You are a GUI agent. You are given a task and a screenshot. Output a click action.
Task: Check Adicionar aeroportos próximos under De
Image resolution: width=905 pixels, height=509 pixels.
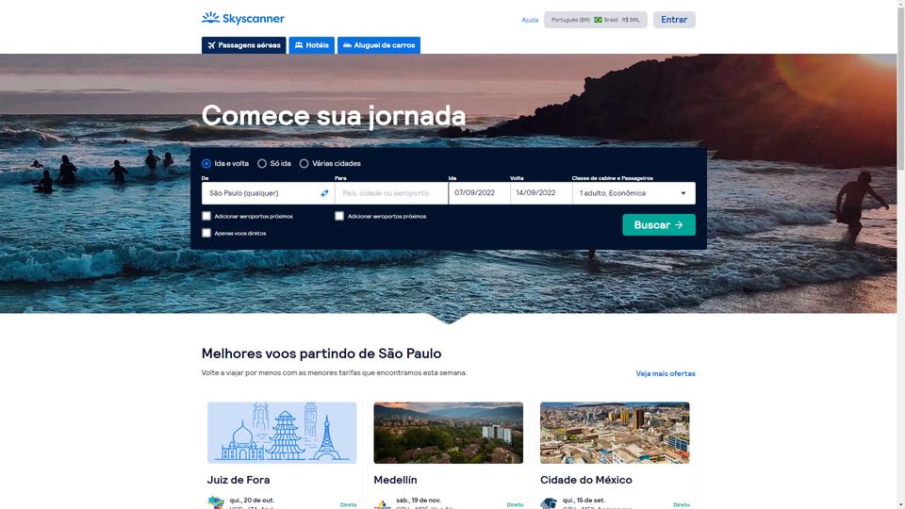(x=206, y=216)
